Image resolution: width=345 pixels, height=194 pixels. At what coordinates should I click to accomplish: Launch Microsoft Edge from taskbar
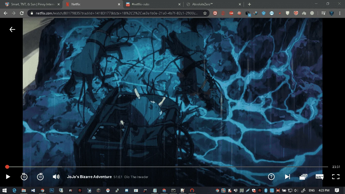(14, 190)
